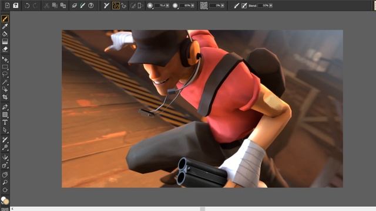Image resolution: width=376 pixels, height=211 pixels.
Task: Click the Undo arrow
Action: (27, 5)
